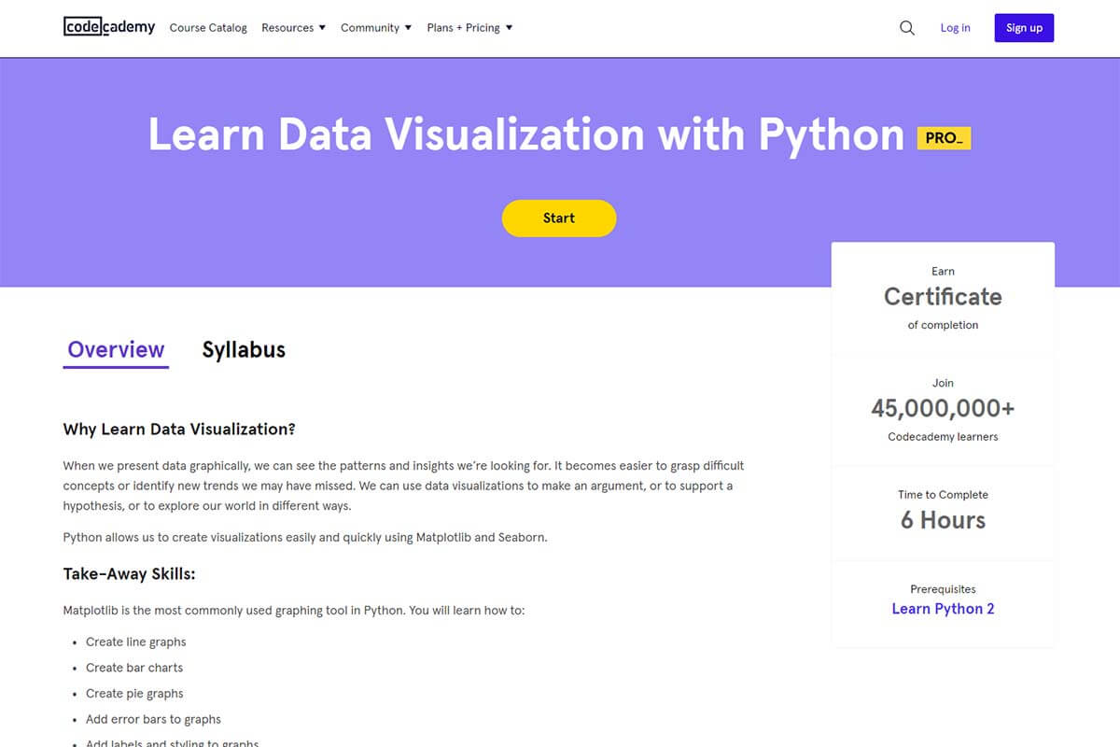Click the Sign up button
The height and width of the screenshot is (747, 1120).
(1024, 28)
